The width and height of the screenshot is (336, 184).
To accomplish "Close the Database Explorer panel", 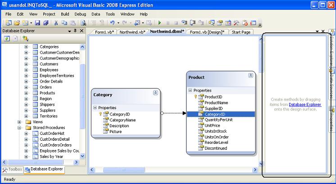I will [82, 31].
